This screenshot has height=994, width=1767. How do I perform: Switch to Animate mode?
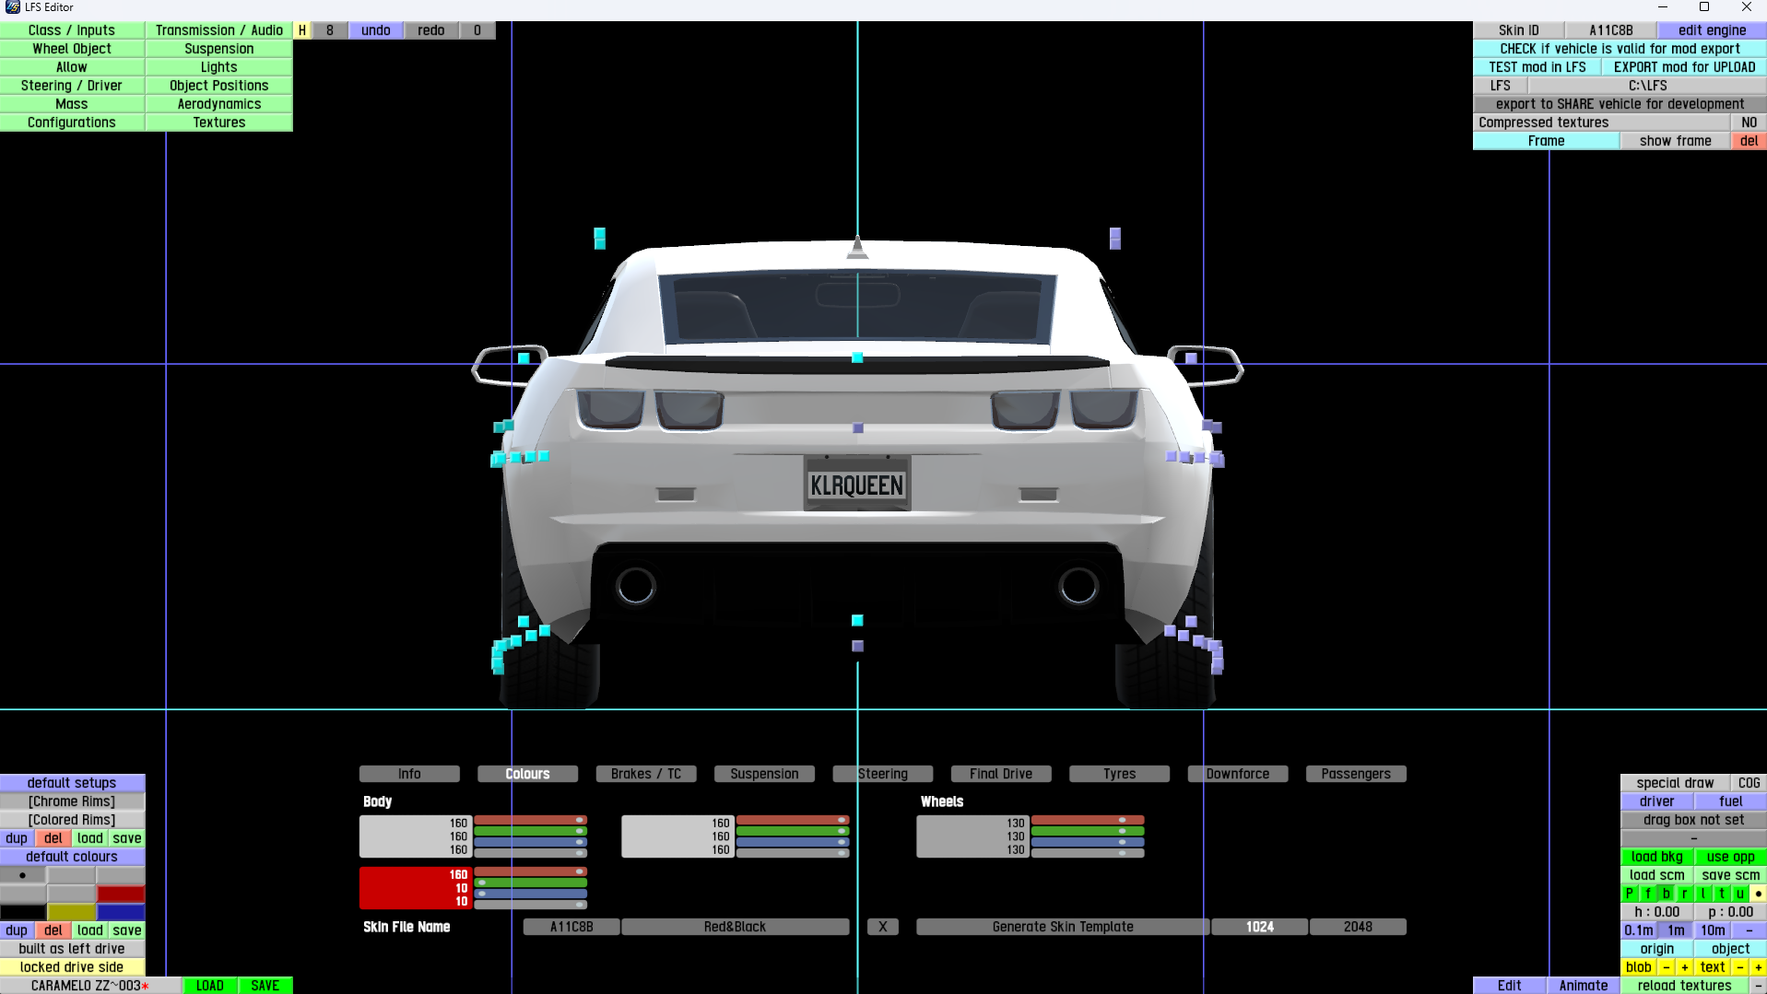point(1583,986)
